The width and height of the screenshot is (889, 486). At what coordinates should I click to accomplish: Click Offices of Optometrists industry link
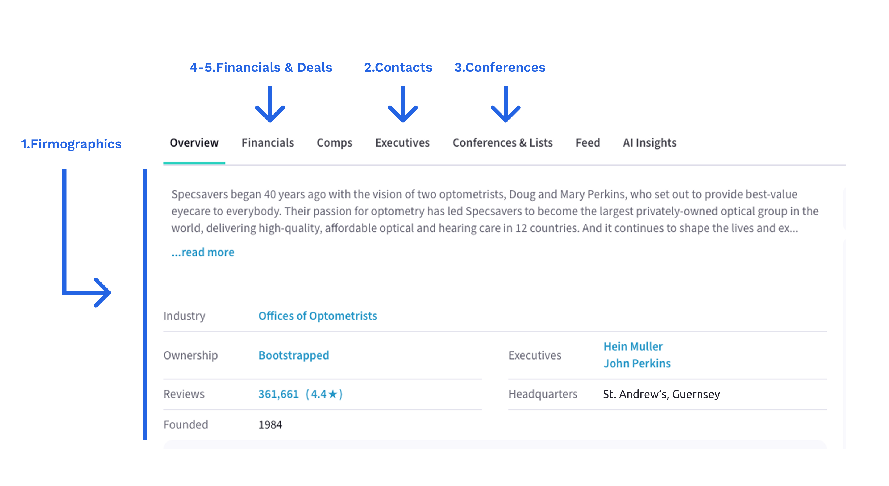pyautogui.click(x=318, y=316)
